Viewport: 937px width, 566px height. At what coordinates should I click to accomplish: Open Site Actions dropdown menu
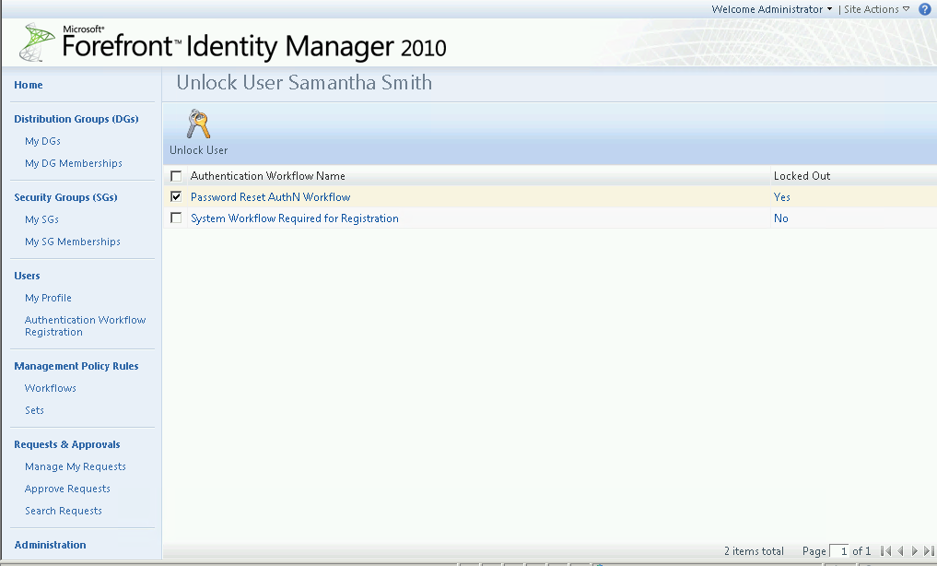[876, 9]
